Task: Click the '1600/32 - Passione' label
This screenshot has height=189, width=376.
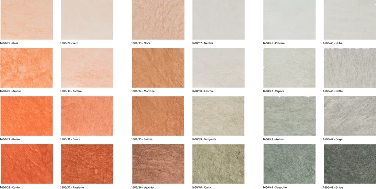Action: (72, 188)
